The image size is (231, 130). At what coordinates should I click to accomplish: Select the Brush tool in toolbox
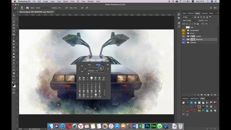[14, 38]
